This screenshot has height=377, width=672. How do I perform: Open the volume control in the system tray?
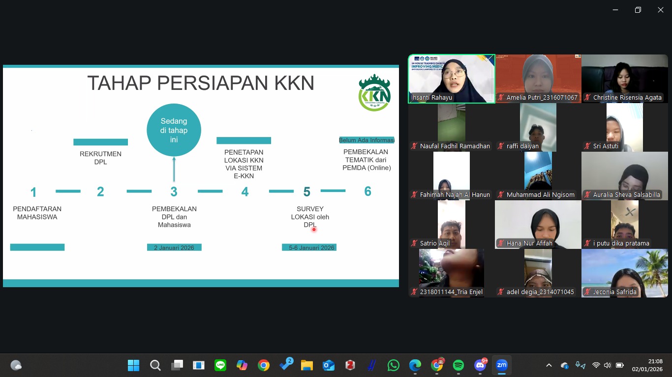(608, 365)
